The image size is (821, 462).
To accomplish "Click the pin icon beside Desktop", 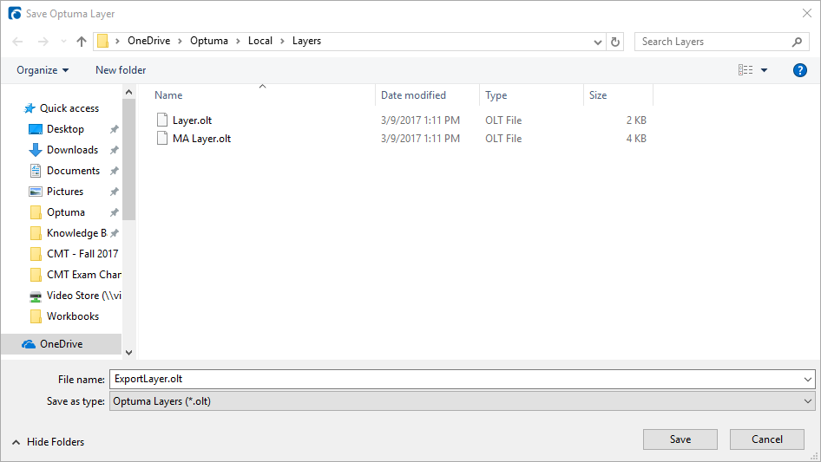I will (x=115, y=129).
